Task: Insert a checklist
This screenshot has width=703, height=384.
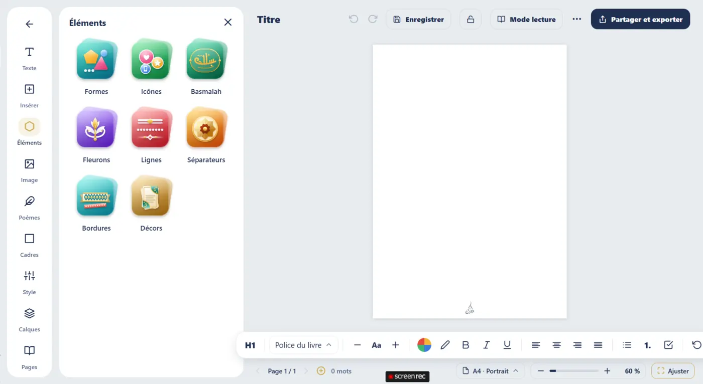Action: [x=668, y=345]
